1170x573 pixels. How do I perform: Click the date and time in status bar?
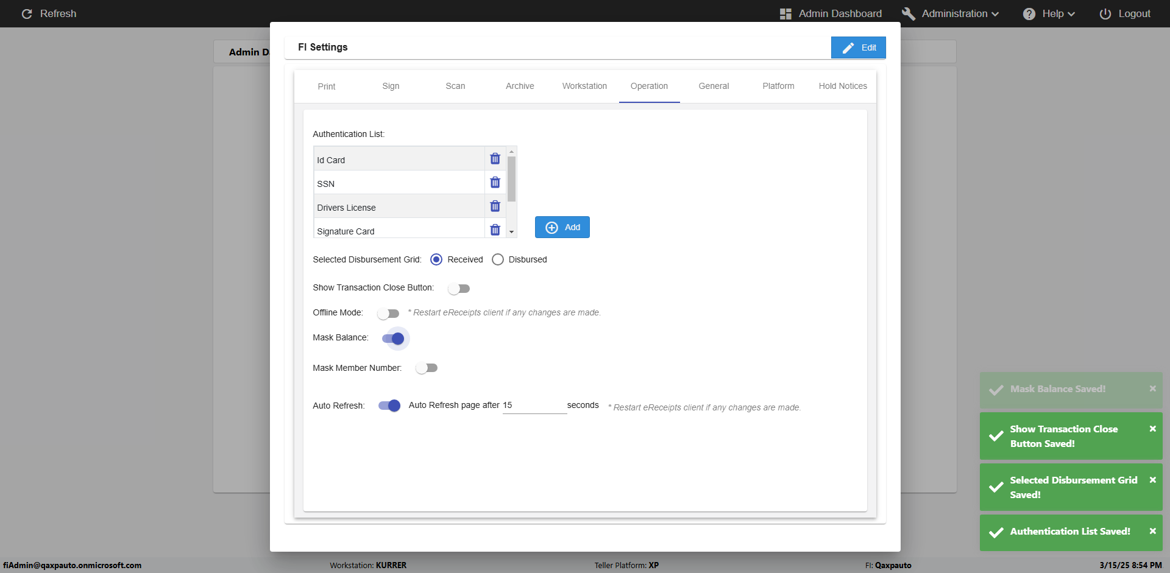[1130, 565]
